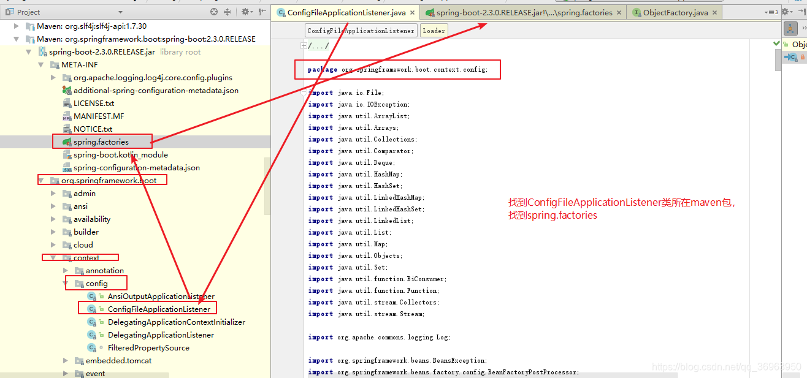Image resolution: width=807 pixels, height=378 pixels.
Task: Select the FilteredPropertySource class
Action: tap(148, 348)
